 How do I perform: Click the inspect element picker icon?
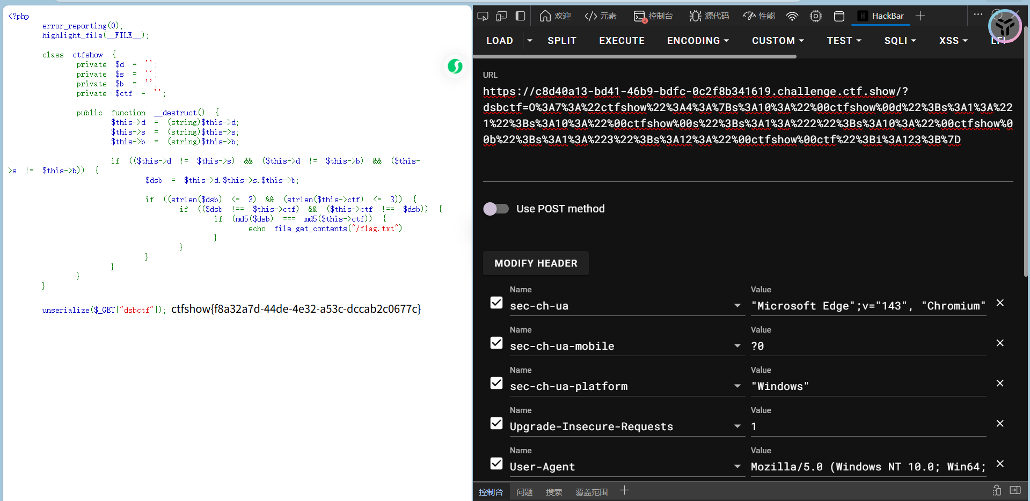[x=483, y=16]
